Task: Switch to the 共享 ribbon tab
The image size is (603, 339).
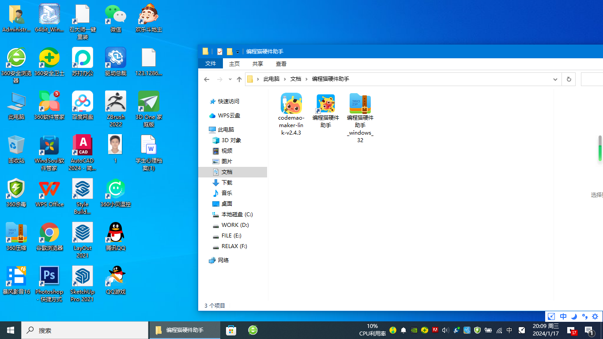Action: click(258, 64)
